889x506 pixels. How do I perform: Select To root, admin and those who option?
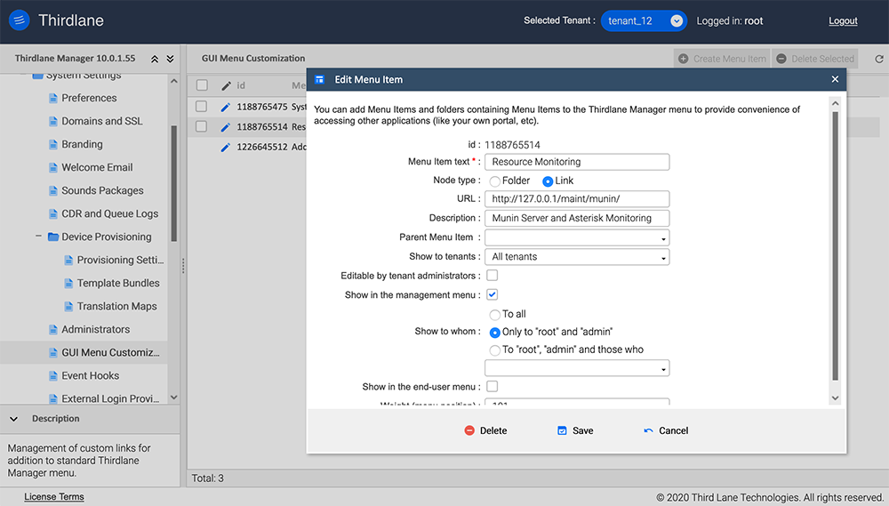(x=495, y=350)
